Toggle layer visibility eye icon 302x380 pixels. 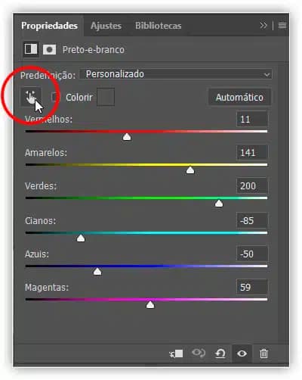[x=242, y=354]
